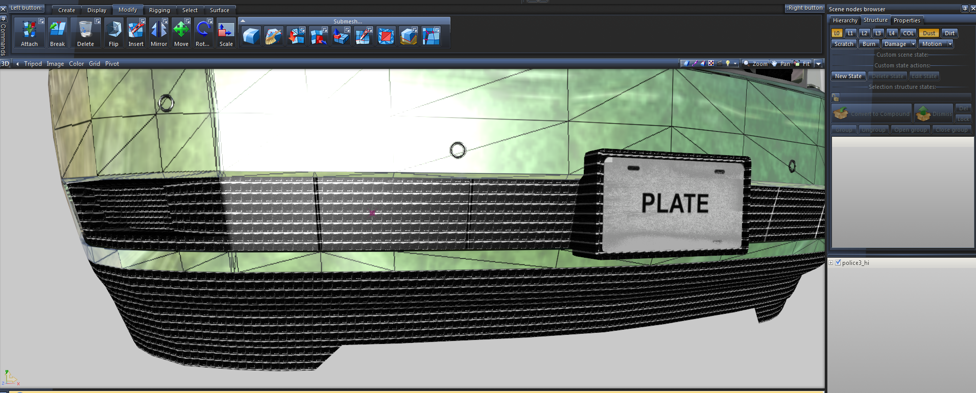976x393 pixels.
Task: Open the Damage dropdown arrow
Action: [913, 44]
